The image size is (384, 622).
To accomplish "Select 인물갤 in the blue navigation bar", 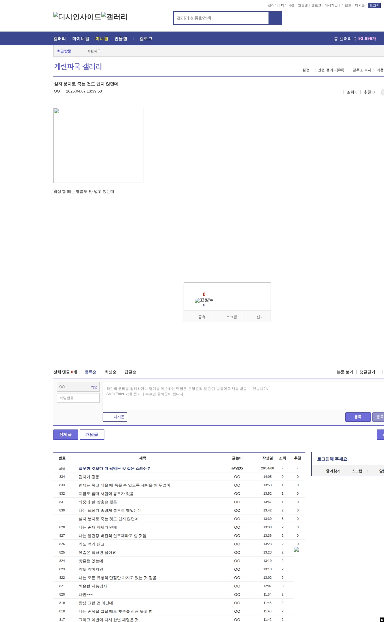I will coord(121,39).
